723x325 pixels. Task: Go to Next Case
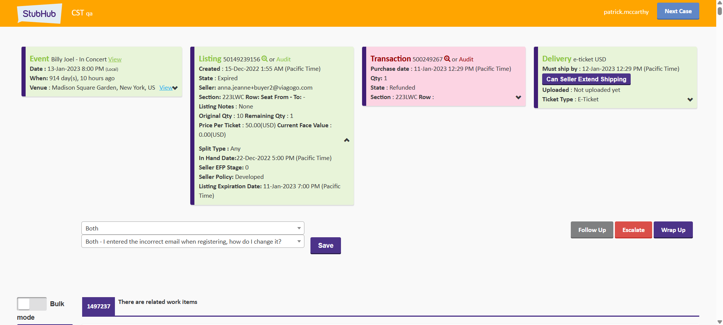pyautogui.click(x=678, y=11)
